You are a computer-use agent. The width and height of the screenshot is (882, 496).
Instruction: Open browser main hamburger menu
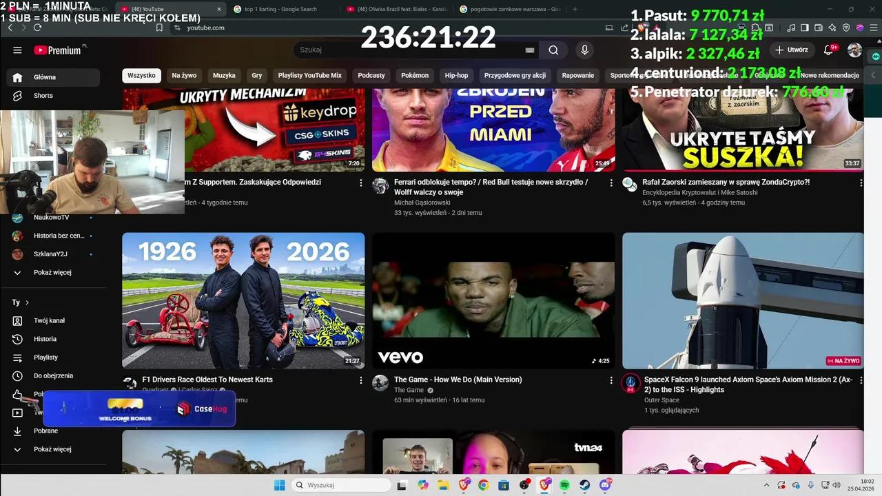[874, 28]
